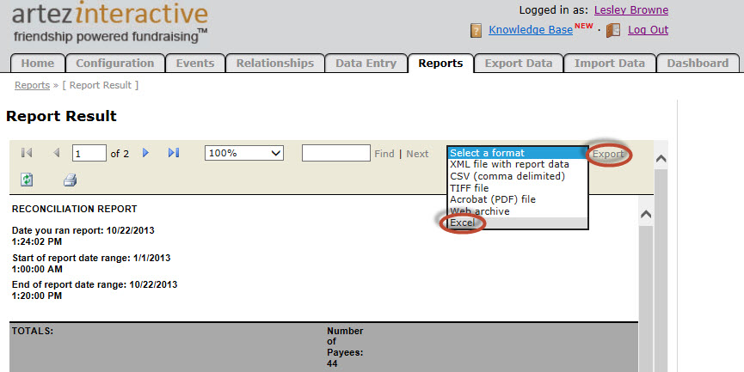Open the Dashboard tab

697,63
